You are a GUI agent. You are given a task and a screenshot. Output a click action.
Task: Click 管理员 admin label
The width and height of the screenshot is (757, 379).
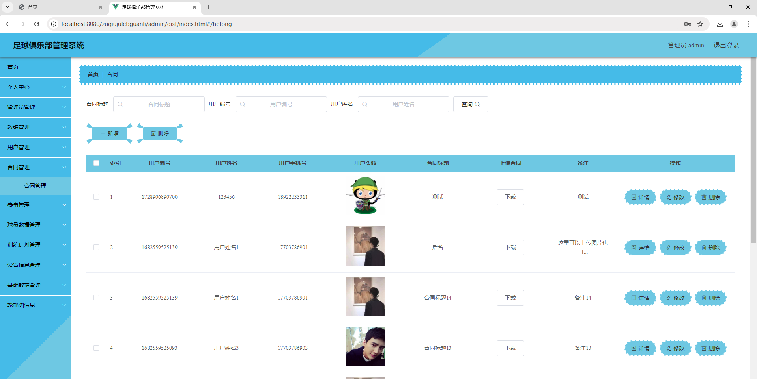coord(686,45)
